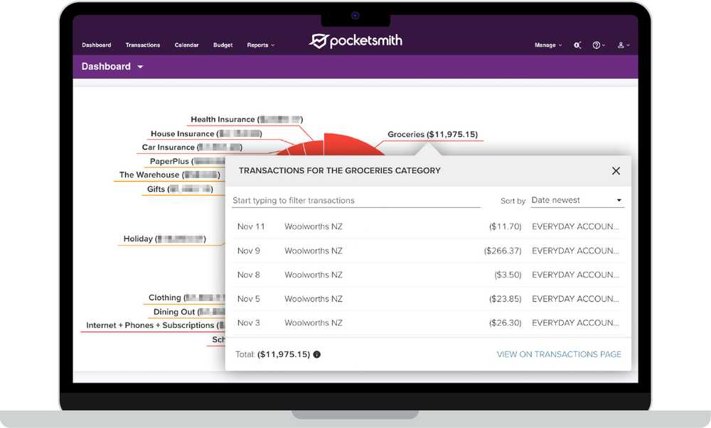Click the ($23.85) amount

point(505,299)
